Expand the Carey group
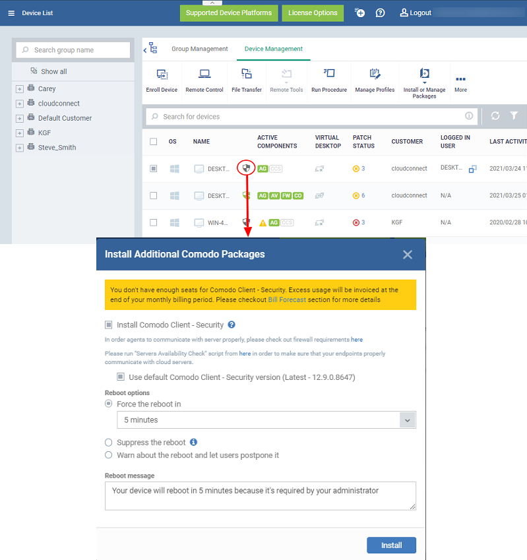The height and width of the screenshot is (560, 527). click(x=20, y=89)
